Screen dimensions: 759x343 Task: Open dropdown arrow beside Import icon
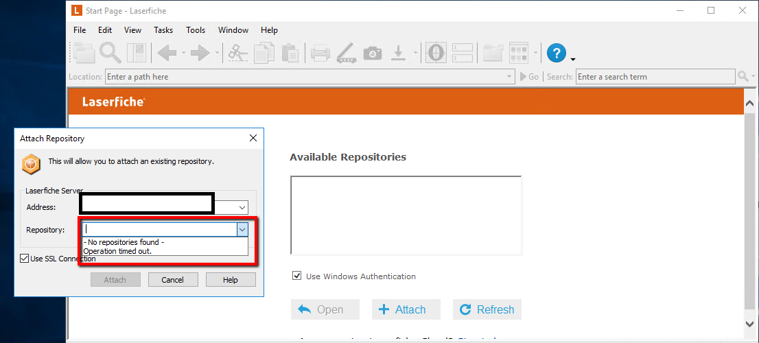click(415, 53)
